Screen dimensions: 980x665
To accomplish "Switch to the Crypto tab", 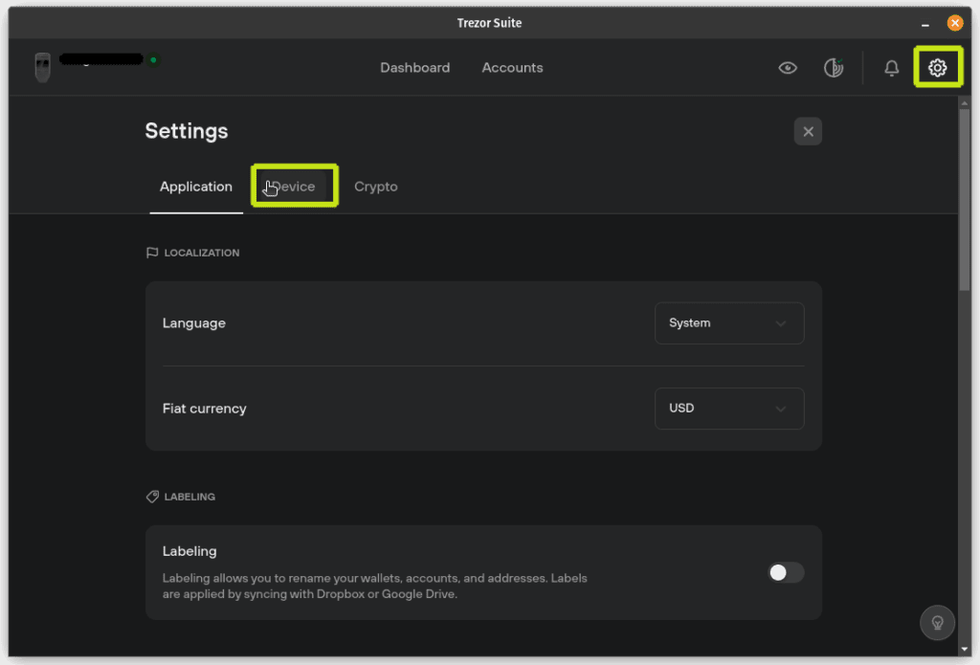I will [x=375, y=187].
